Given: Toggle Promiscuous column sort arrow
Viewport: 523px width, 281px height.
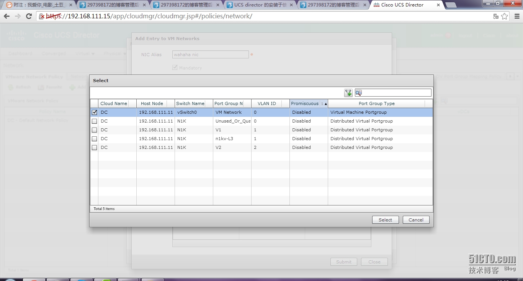Looking at the screenshot, I should pos(326,104).
